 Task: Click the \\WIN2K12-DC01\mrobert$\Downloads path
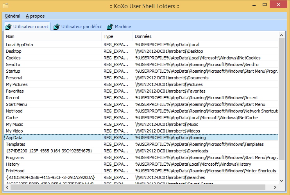[x=172, y=151]
